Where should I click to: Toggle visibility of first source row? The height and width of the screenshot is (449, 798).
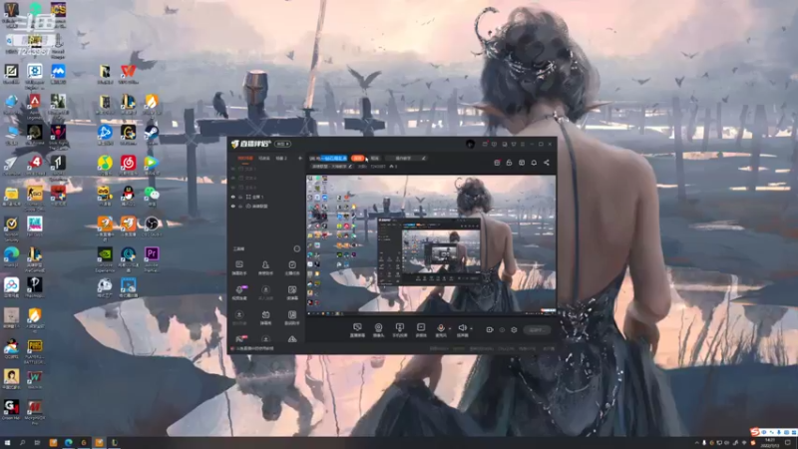[233, 169]
